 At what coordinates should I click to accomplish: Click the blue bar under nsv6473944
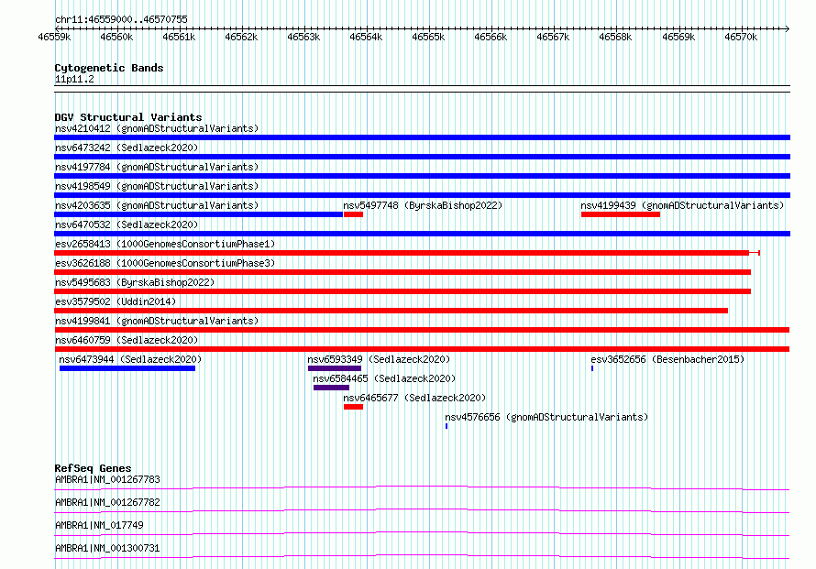127,368
